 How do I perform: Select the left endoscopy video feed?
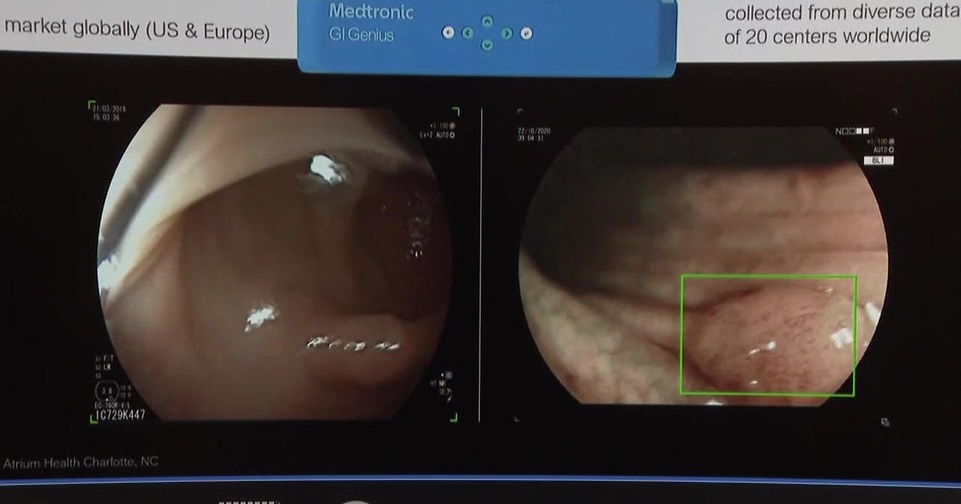click(x=274, y=262)
